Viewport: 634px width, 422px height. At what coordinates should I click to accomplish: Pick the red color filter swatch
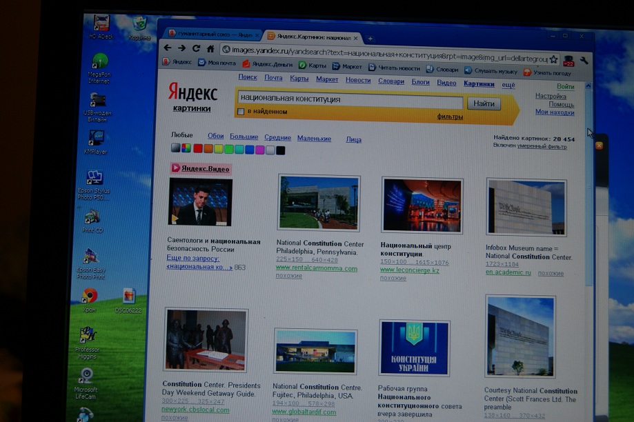[x=198, y=148]
